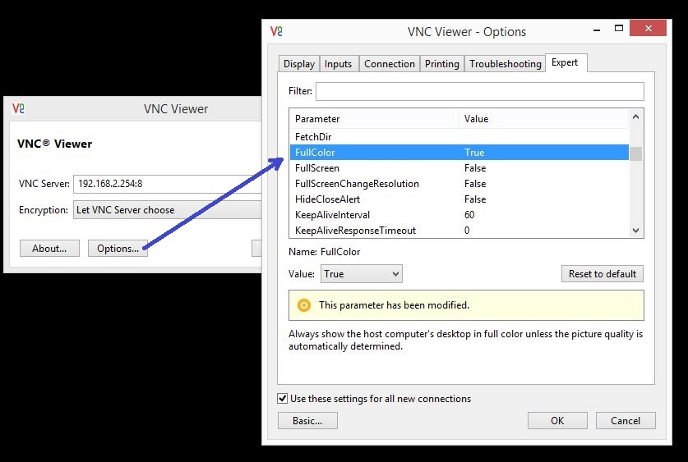This screenshot has height=462, width=688.
Task: Open the Printing tab
Action: point(442,64)
